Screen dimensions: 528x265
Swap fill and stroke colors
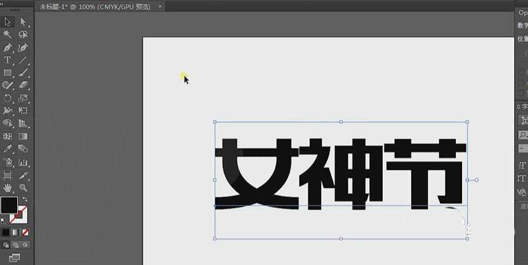point(25,199)
